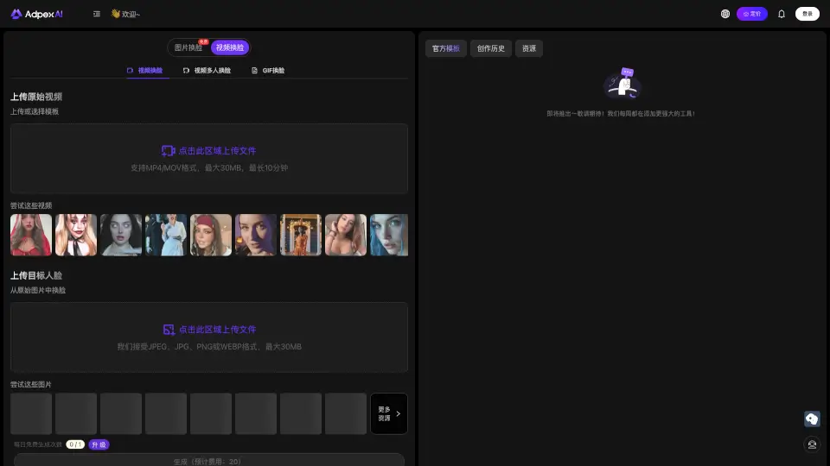Viewport: 830px width, 466px height.
Task: Click the chat assistant floating icon
Action: pos(812,419)
